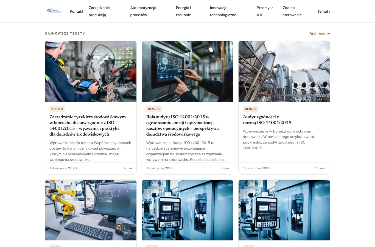
Task: Open the Tematy menu
Action: point(324,11)
